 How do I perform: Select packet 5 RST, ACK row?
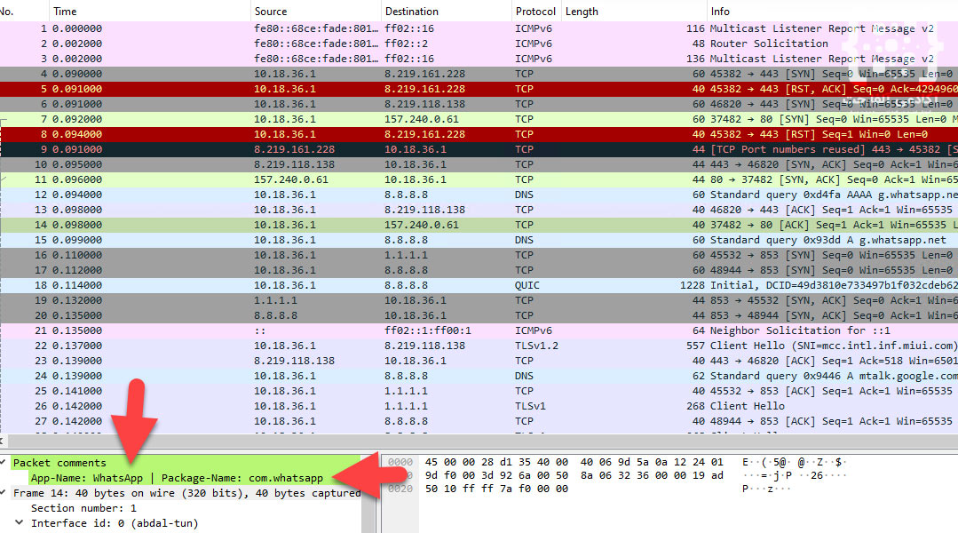(479, 89)
